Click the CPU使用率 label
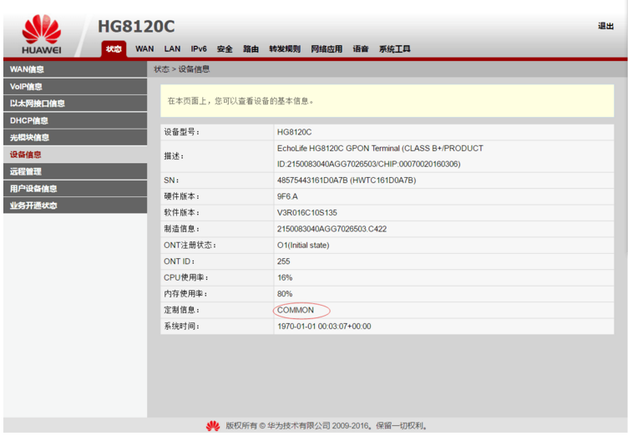This screenshot has height=436, width=628. click(186, 277)
